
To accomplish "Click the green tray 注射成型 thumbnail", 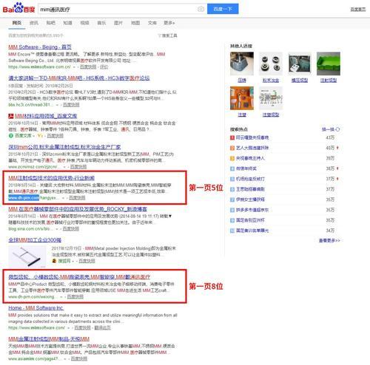I will 329,64.
